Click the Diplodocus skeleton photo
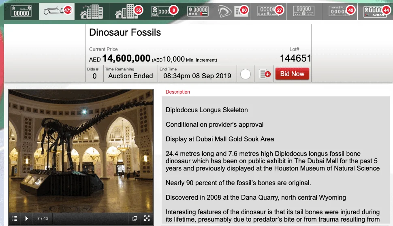Screen dimensions: 393x226 81,150
